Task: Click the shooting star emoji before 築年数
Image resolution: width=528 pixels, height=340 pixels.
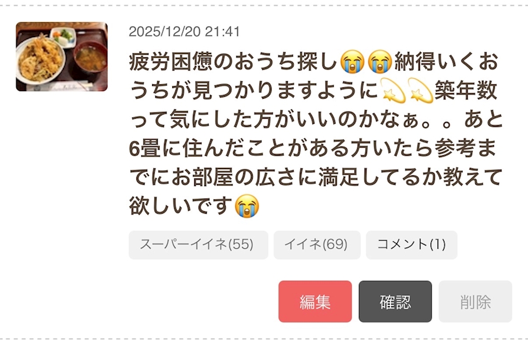Action: click(420, 90)
